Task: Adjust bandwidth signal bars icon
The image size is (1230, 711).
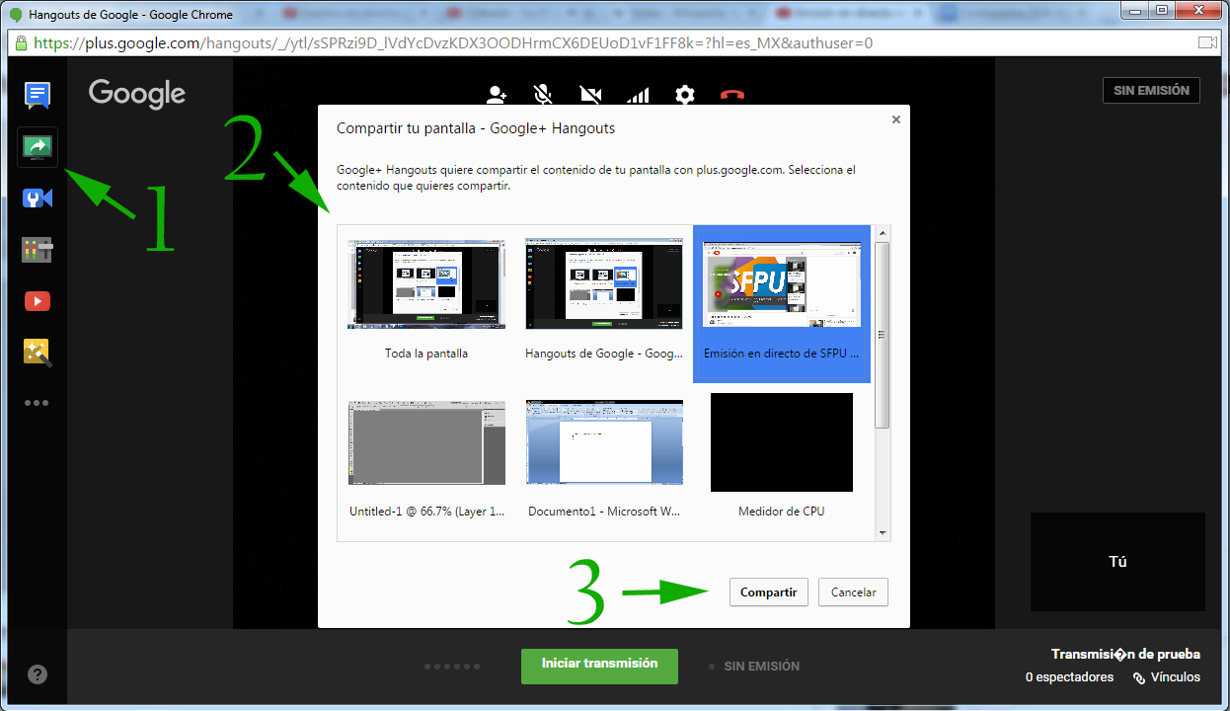Action: [638, 95]
